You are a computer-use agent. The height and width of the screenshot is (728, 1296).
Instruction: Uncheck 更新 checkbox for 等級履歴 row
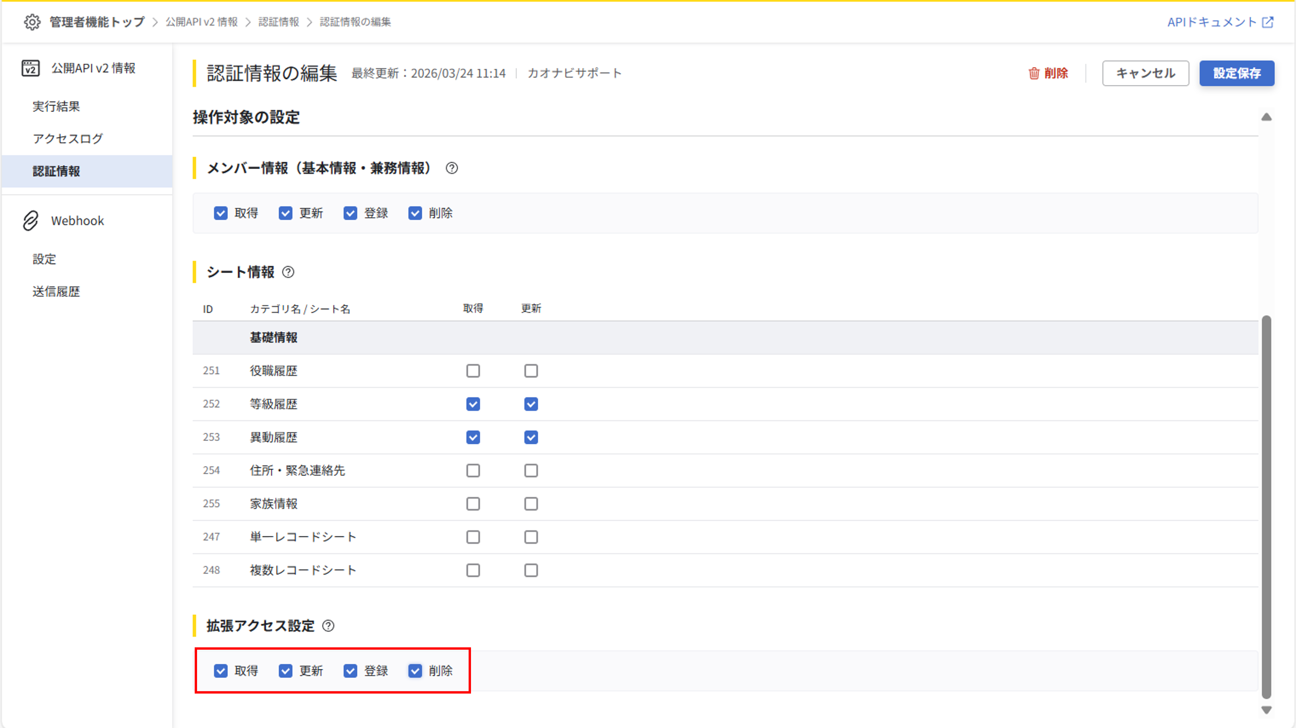pos(531,404)
